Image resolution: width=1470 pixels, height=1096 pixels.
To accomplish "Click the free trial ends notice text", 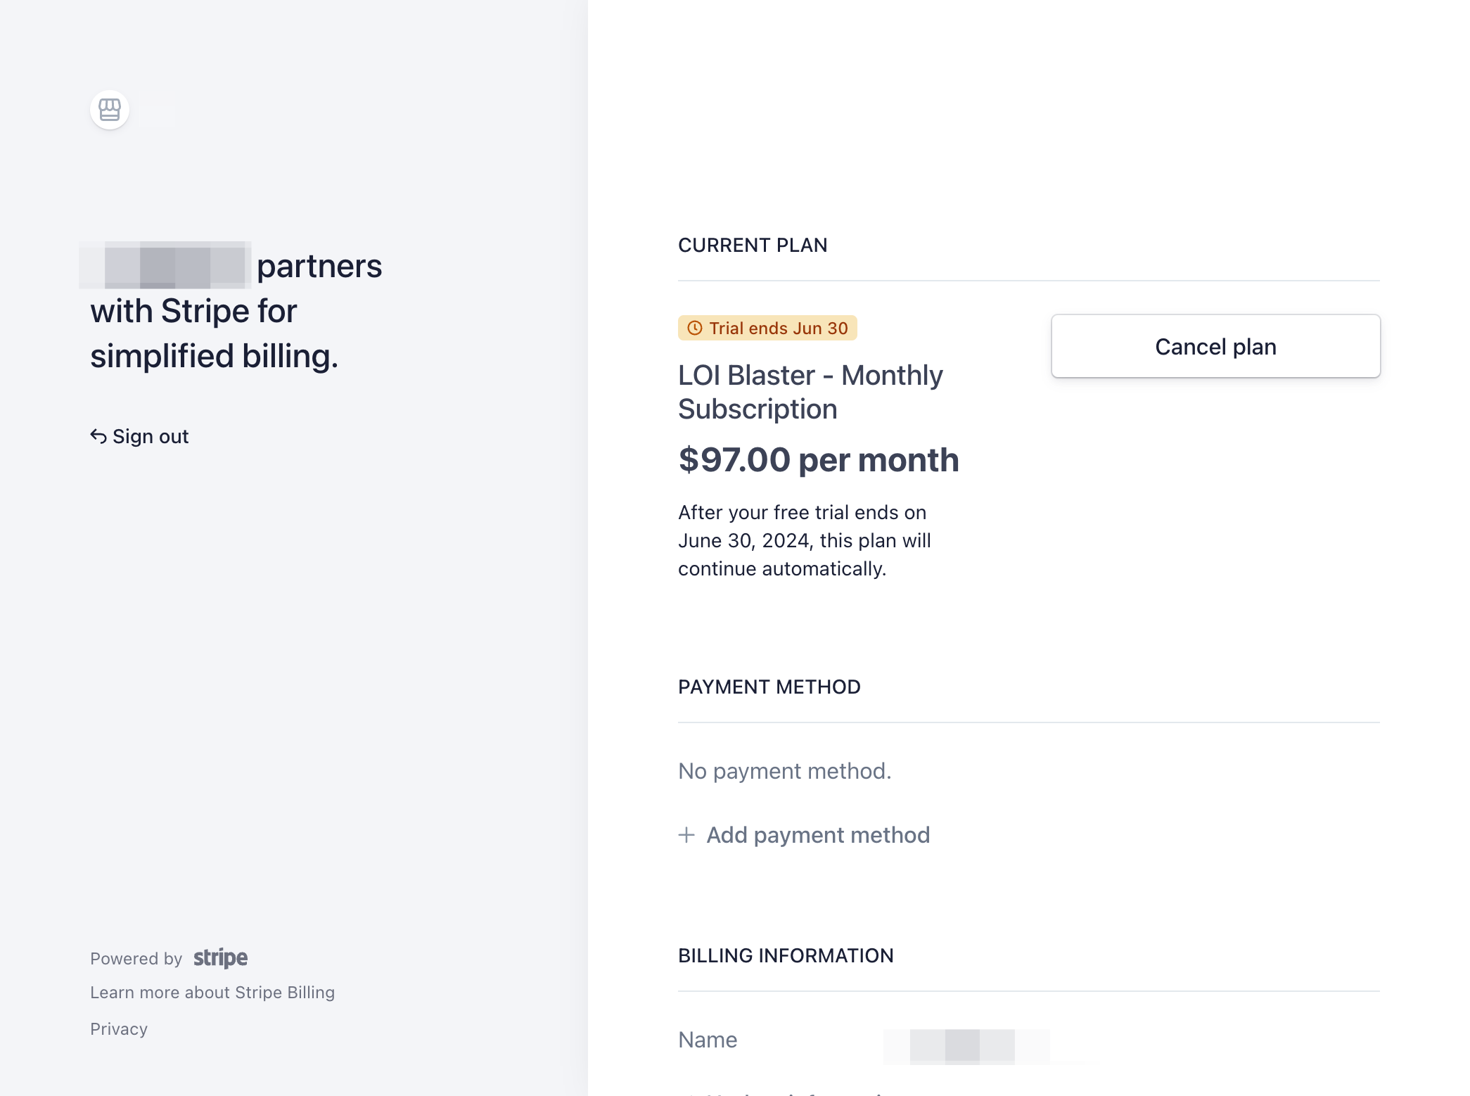I will pos(805,540).
